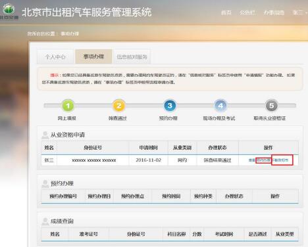Open 公告栏 in top navigation
This screenshot has width=308, height=247.
click(x=247, y=12)
